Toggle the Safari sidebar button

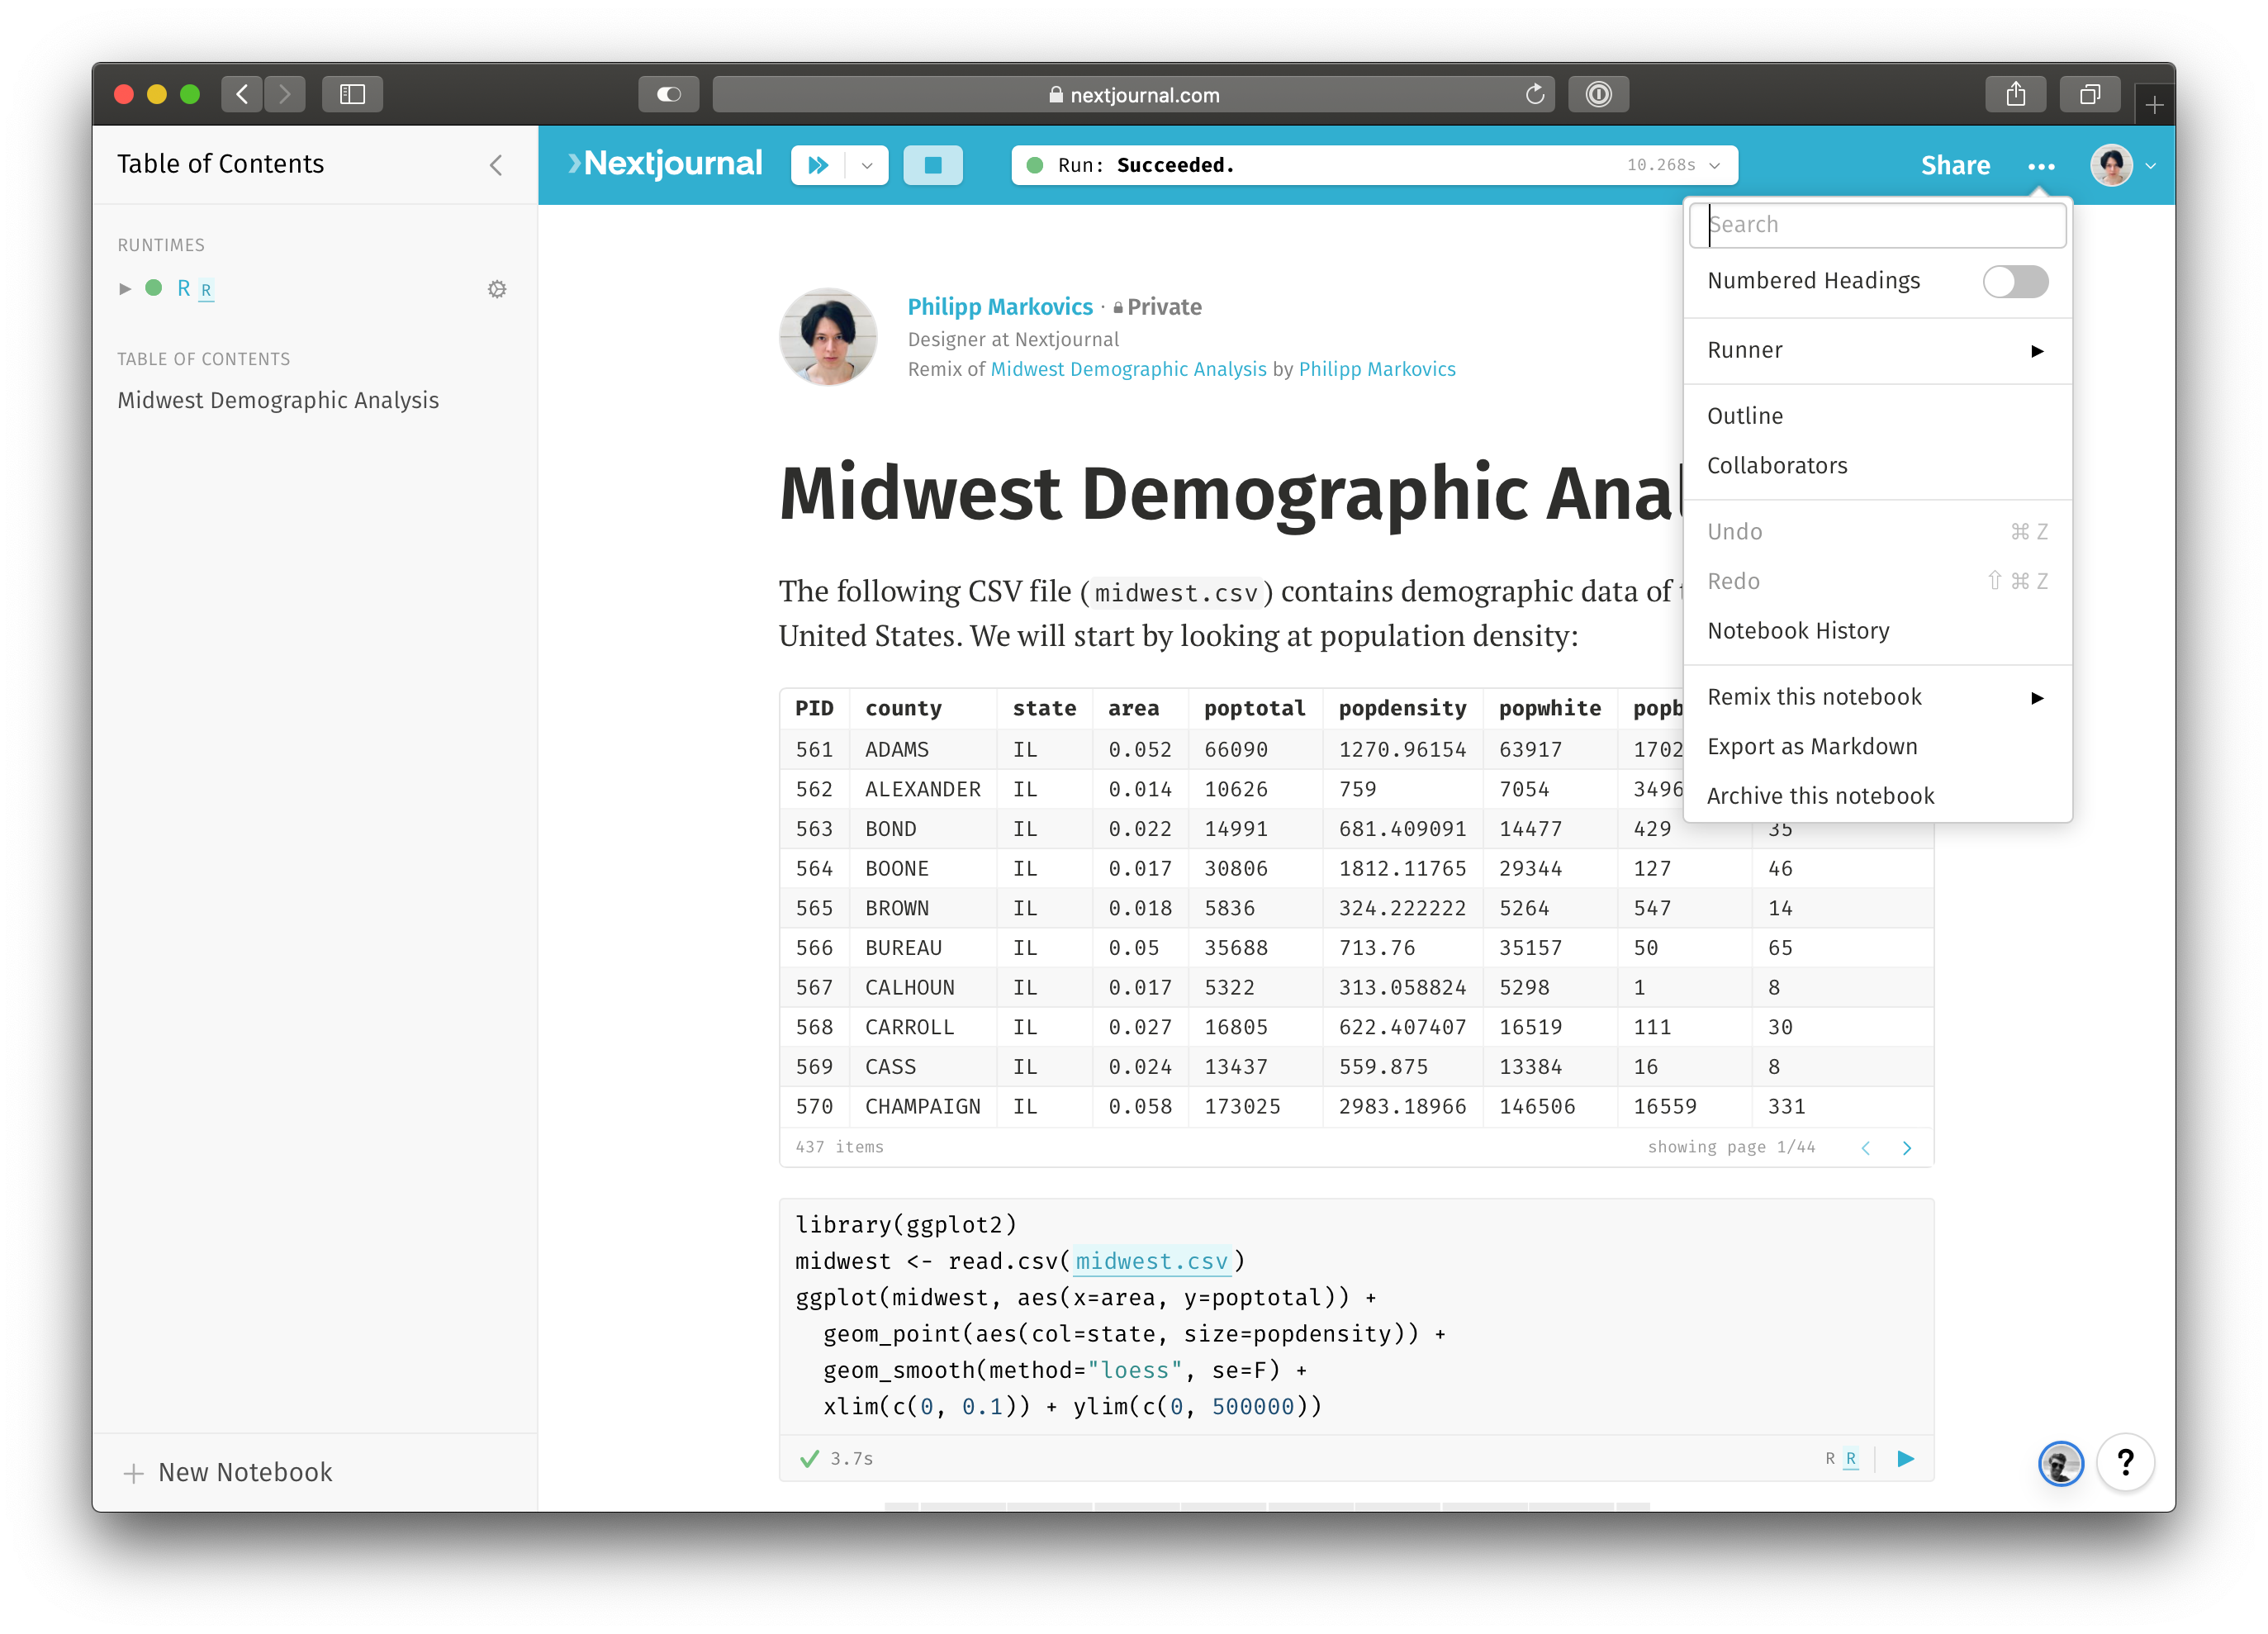[352, 94]
